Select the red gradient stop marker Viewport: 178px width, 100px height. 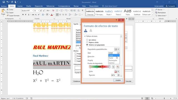[102, 67]
